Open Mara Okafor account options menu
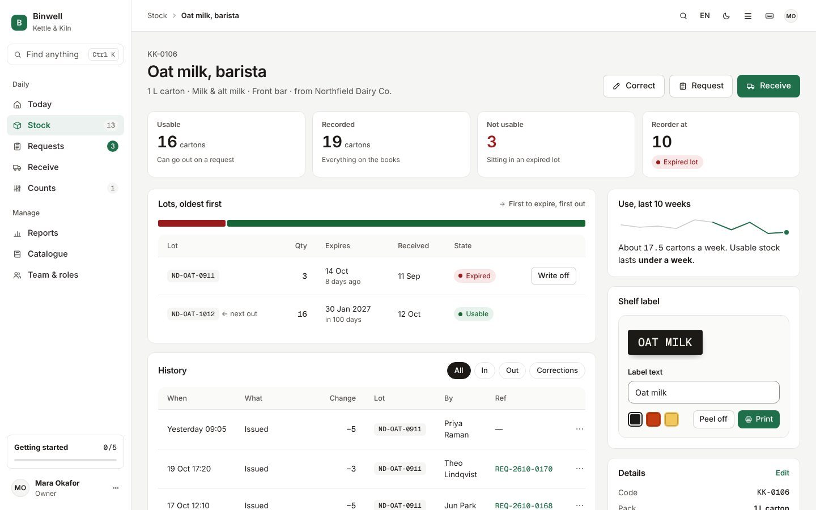 click(x=116, y=488)
